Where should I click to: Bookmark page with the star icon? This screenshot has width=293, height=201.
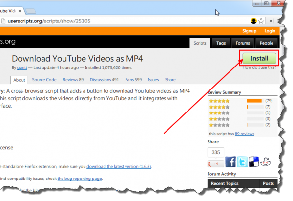click(x=261, y=21)
